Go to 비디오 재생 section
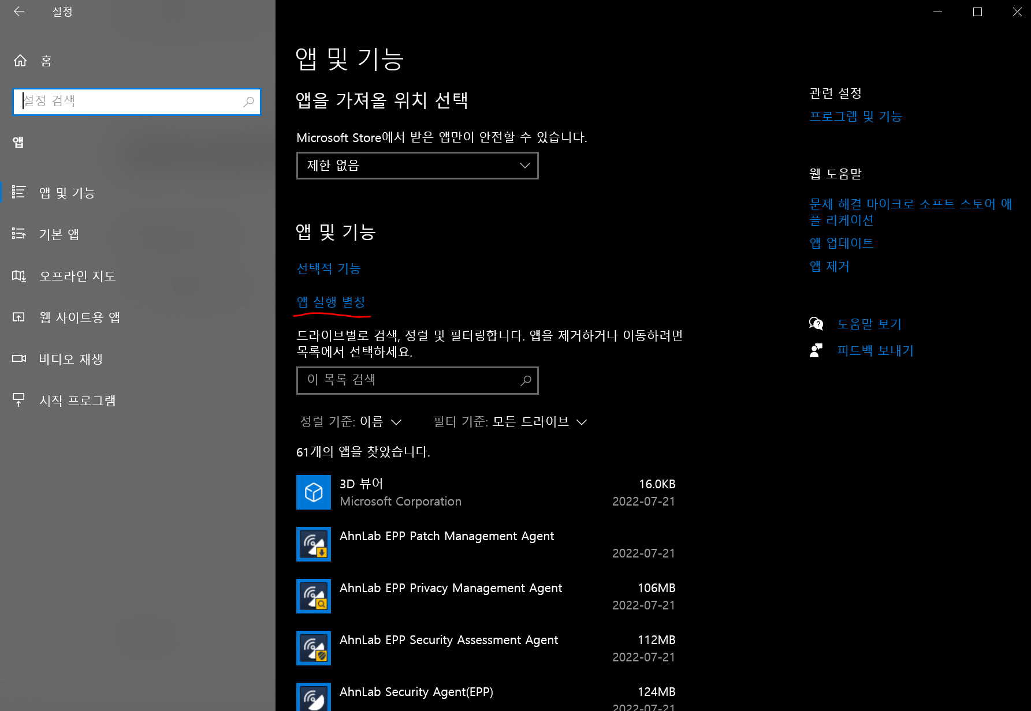Screen dimensions: 1031x711 coord(70,359)
